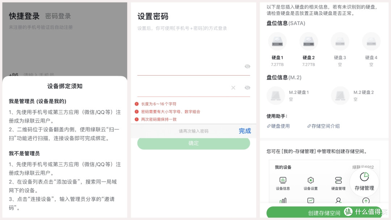Select the empty 硬盘 3 slot icon
Screen dimensions: 391x220
(340, 42)
